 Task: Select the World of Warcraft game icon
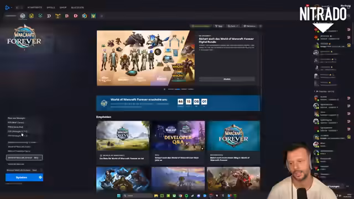23,16
